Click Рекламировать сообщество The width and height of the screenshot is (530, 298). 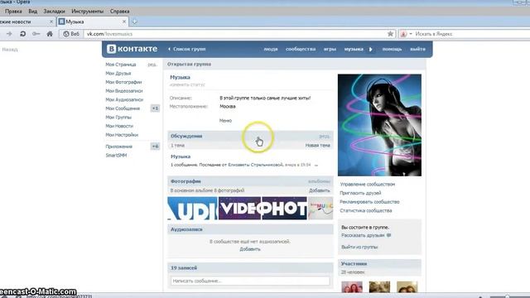pyautogui.click(x=370, y=202)
